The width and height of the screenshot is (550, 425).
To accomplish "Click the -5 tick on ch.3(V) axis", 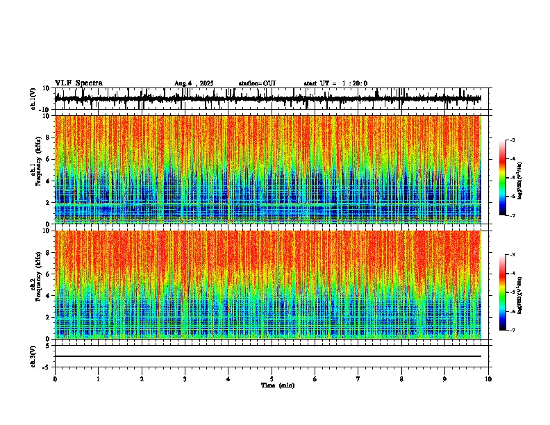I will pos(47,367).
